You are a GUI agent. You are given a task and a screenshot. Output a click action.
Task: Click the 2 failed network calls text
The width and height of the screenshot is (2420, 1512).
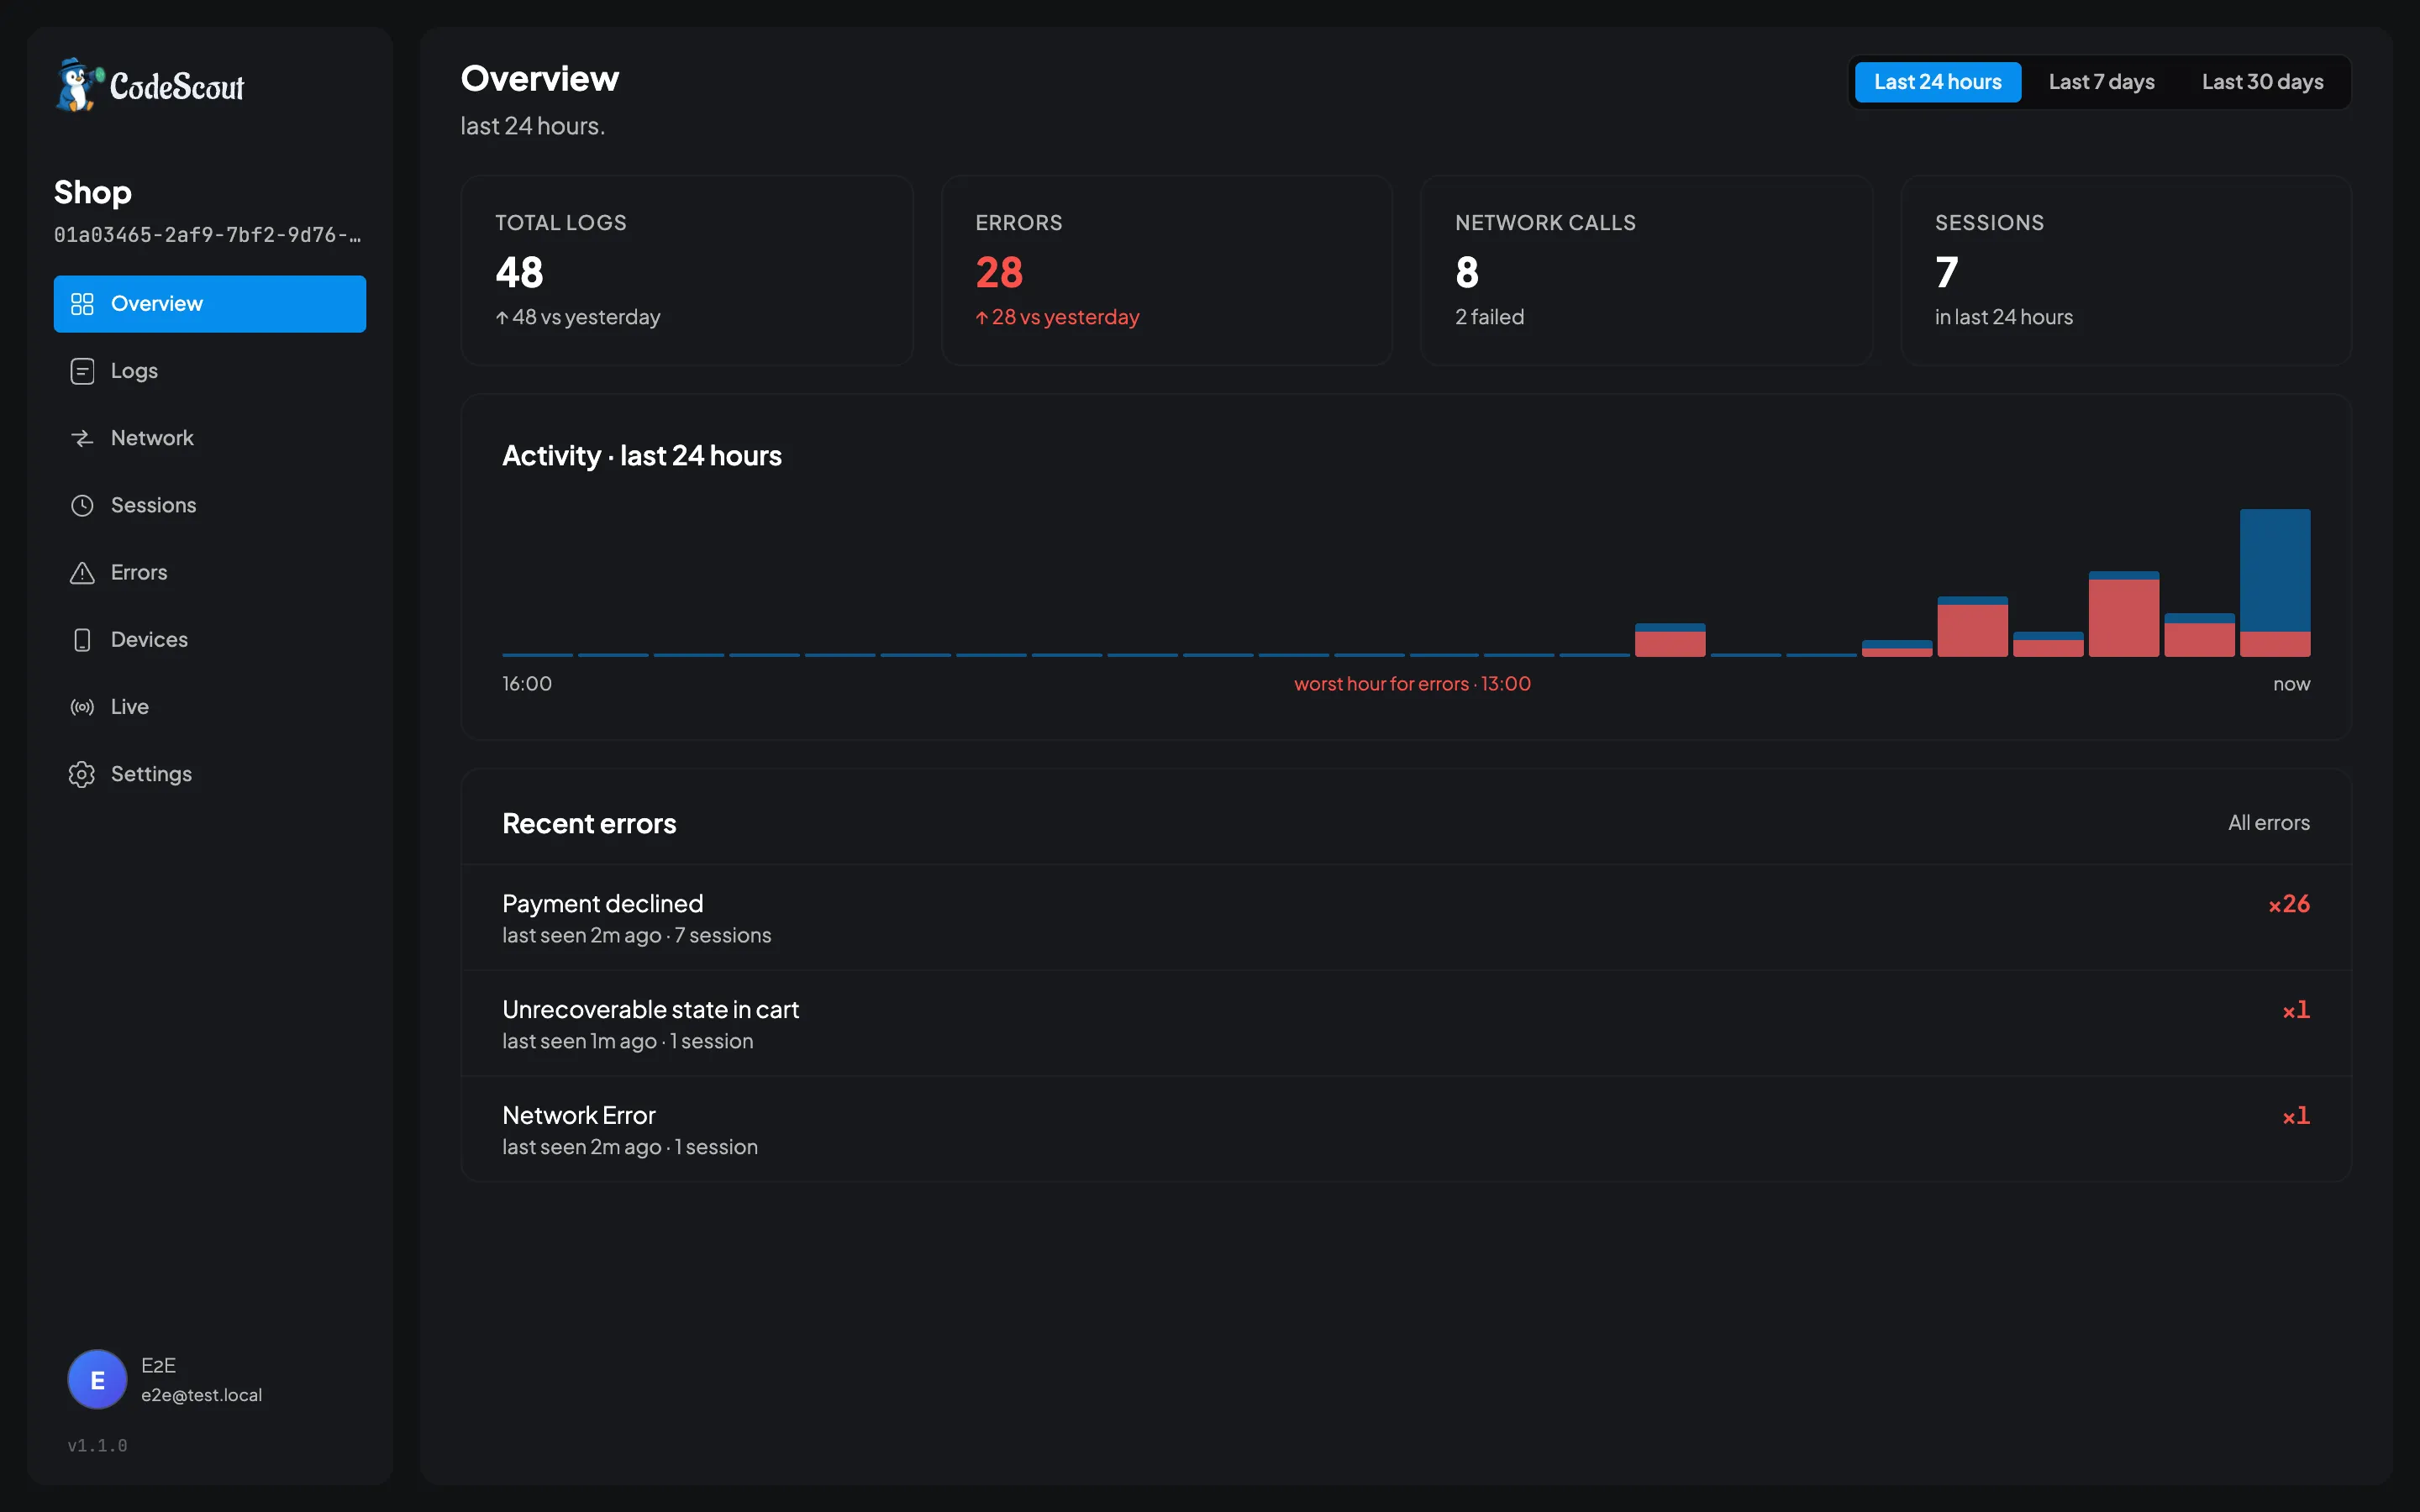[1489, 317]
